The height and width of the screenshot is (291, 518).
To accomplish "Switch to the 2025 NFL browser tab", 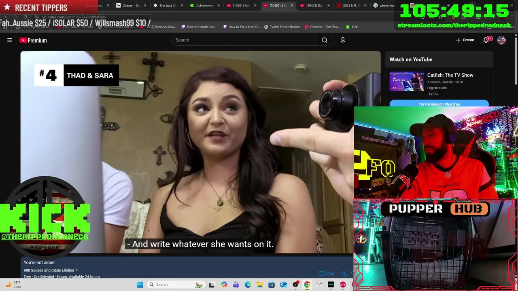I will [351, 6].
